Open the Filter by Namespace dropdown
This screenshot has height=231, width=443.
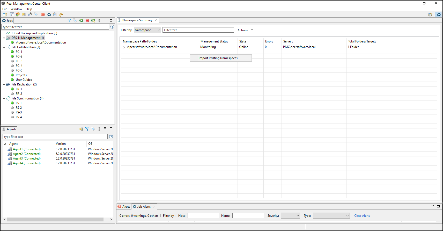[x=147, y=30]
